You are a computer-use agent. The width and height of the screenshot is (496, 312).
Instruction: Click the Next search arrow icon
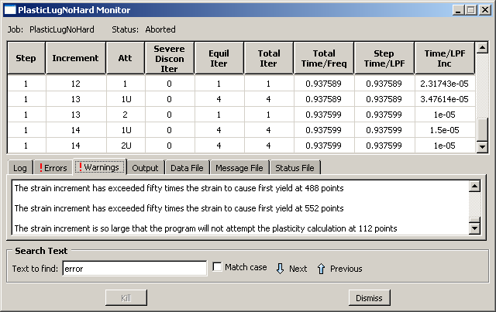coord(280,268)
